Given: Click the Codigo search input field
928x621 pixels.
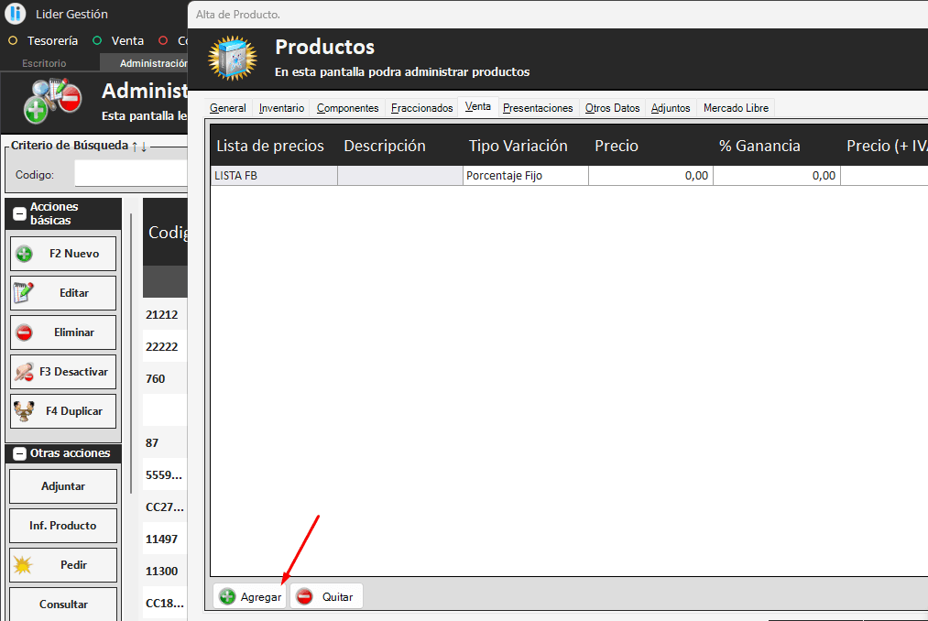Looking at the screenshot, I should 130,174.
